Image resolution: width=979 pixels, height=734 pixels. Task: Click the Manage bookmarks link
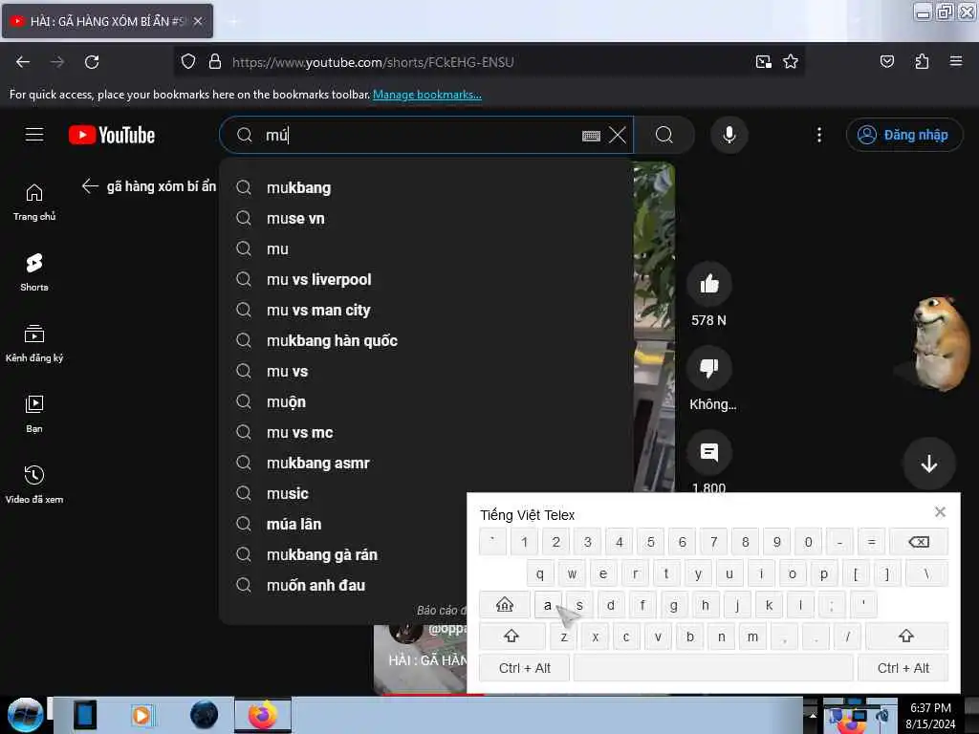coord(427,95)
